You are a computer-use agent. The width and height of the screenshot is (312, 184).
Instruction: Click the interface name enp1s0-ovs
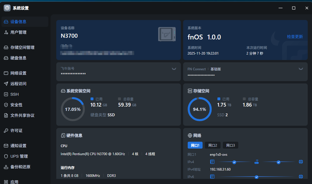coord(219,155)
